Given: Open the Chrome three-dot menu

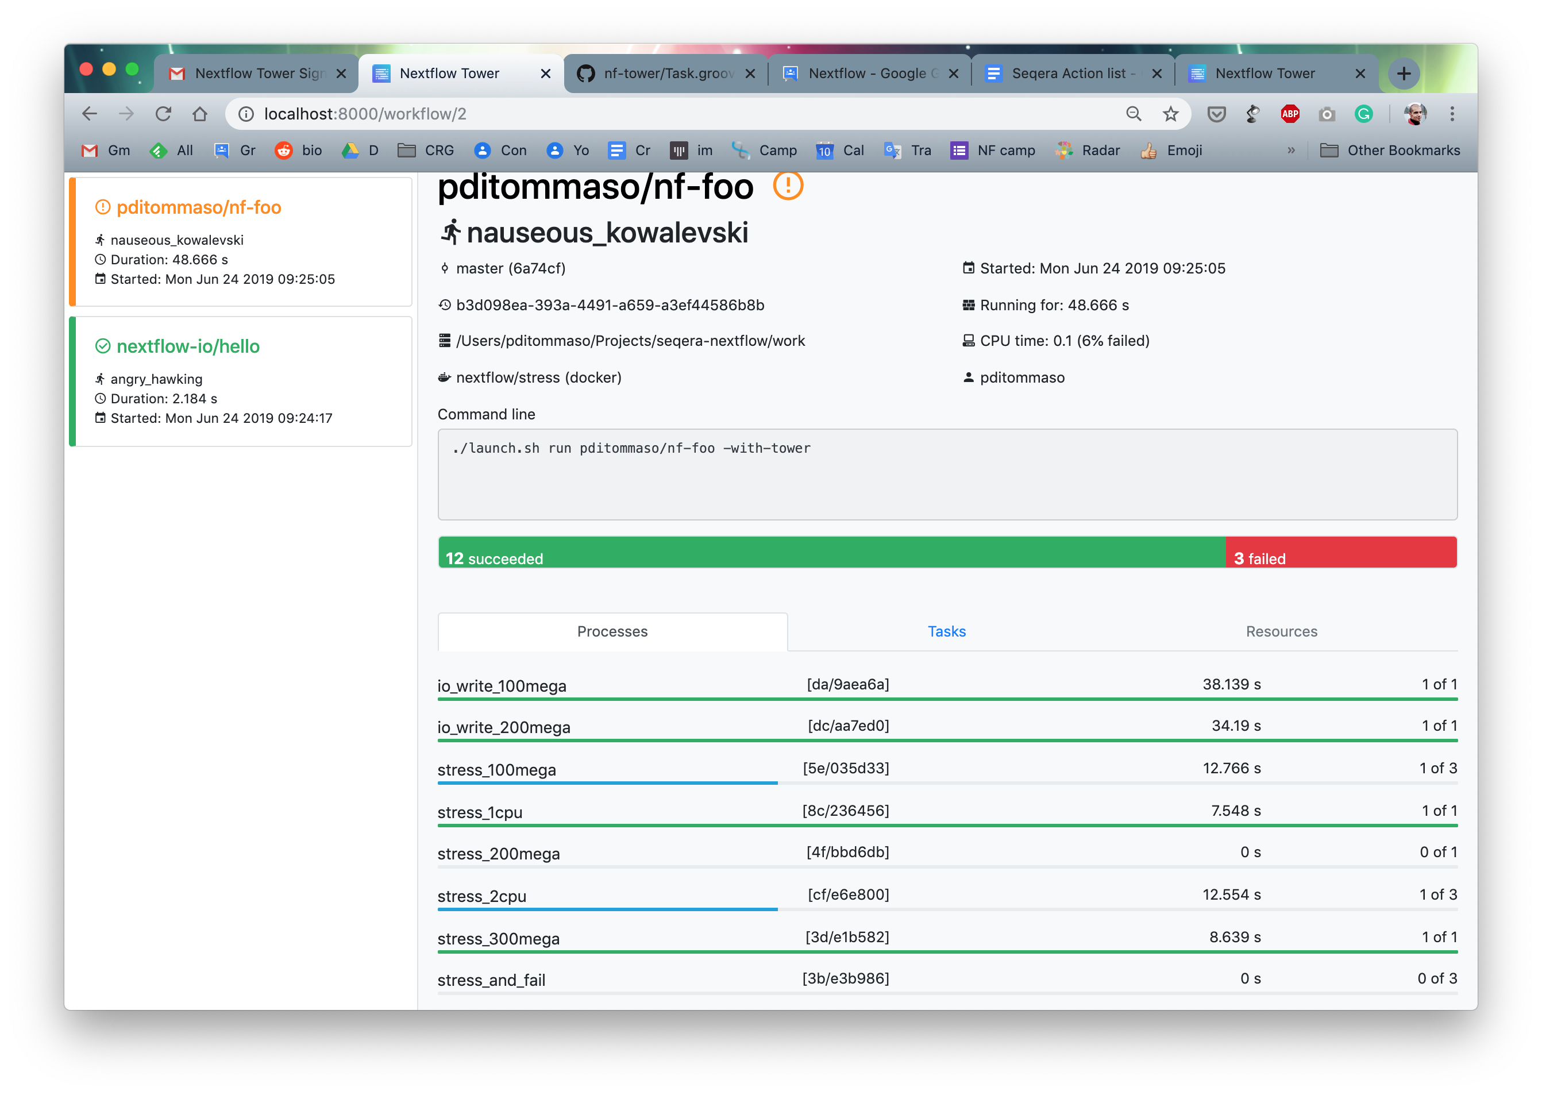Looking at the screenshot, I should click(1452, 113).
